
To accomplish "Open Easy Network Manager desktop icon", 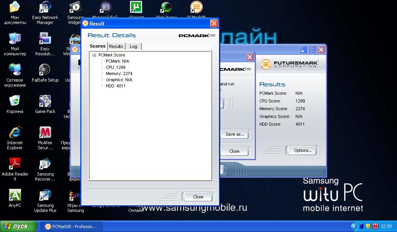I will pos(45,13).
